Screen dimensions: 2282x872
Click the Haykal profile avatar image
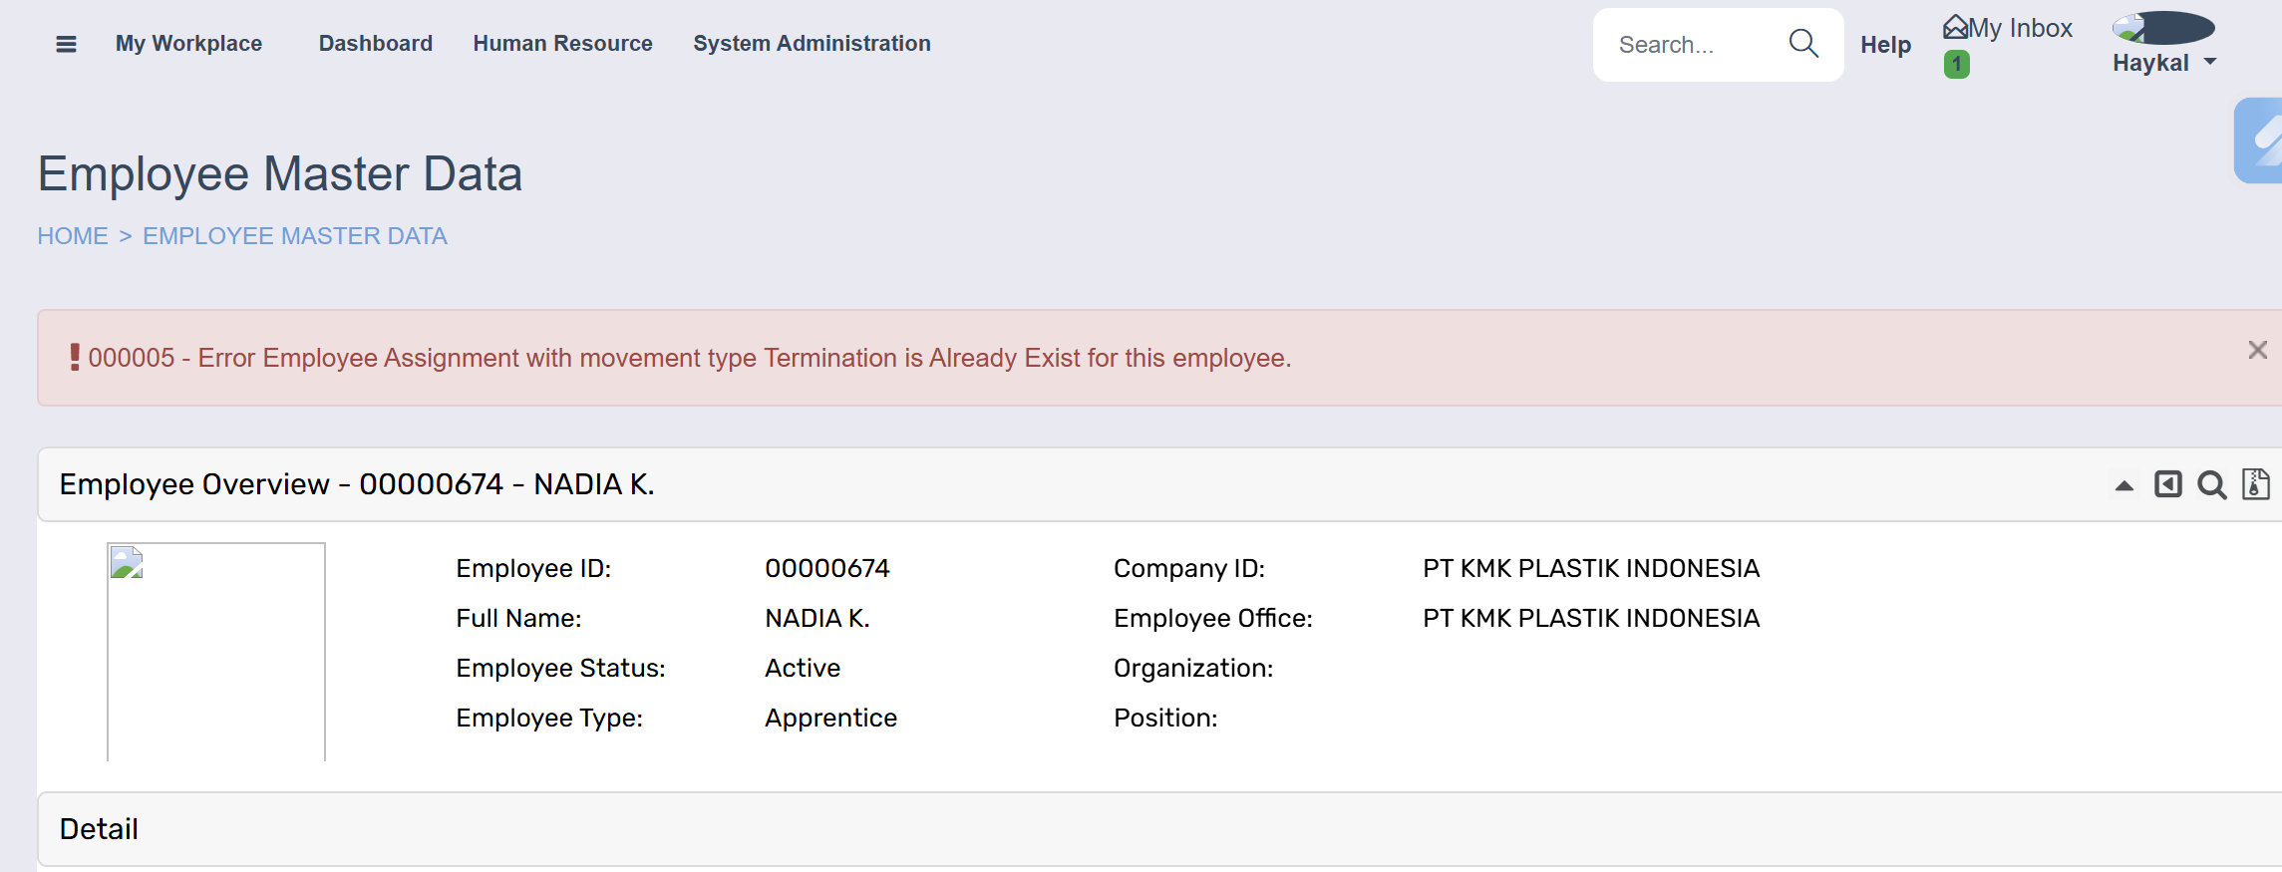tap(2162, 27)
